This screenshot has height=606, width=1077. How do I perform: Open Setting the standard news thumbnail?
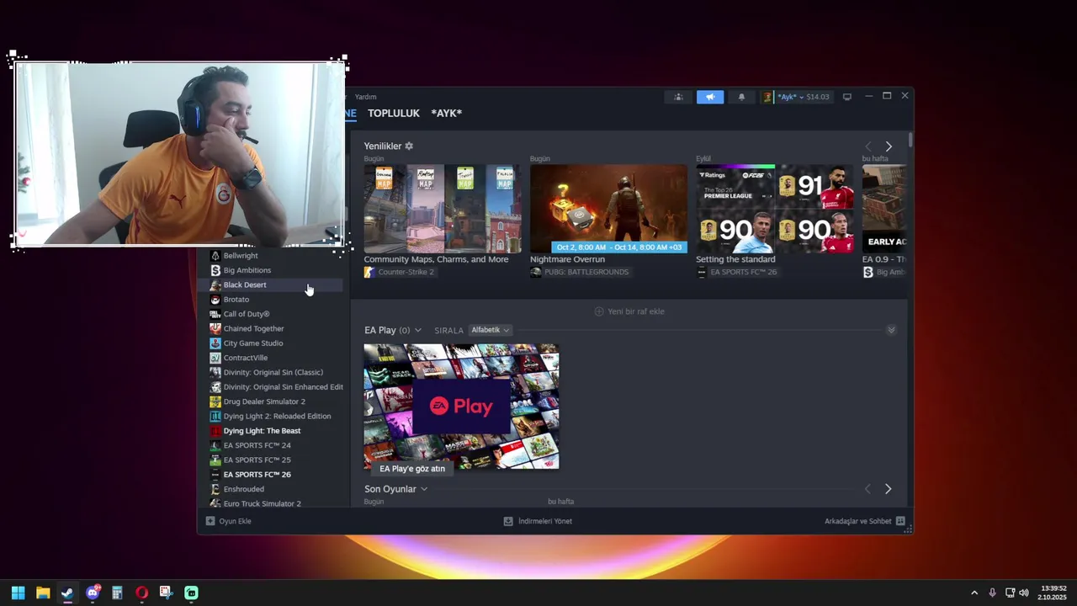coord(774,209)
